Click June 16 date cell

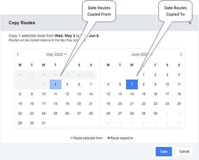coord(155,94)
